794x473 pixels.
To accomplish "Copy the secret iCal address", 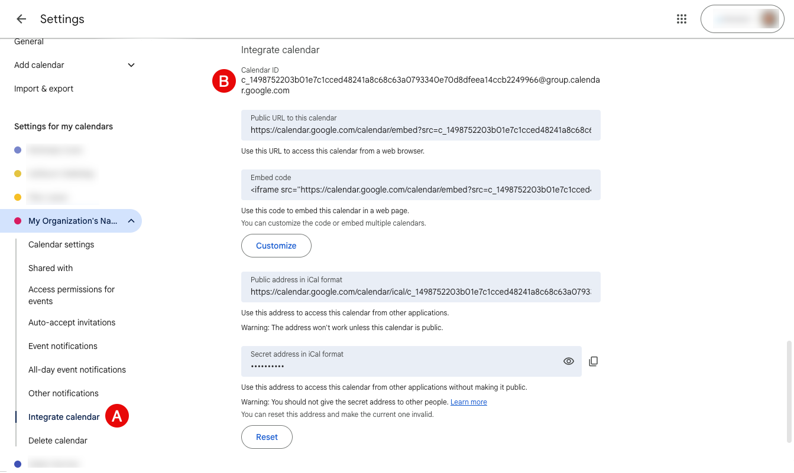I will [593, 361].
